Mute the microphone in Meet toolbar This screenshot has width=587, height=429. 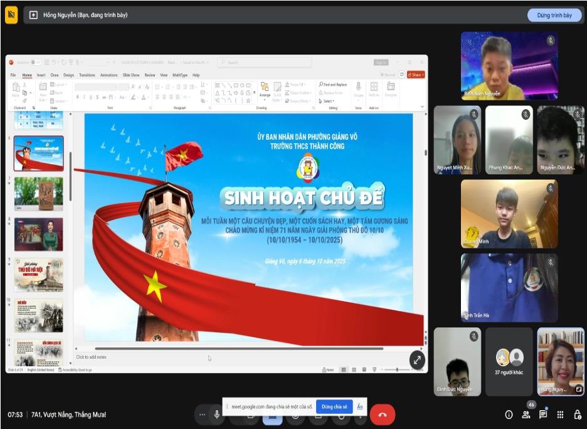217,415
